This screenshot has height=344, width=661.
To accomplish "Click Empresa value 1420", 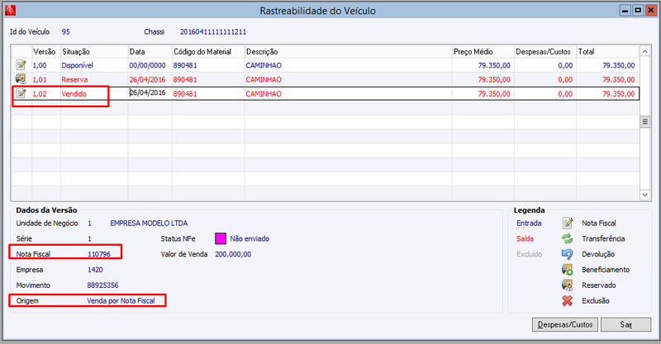I will (95, 270).
